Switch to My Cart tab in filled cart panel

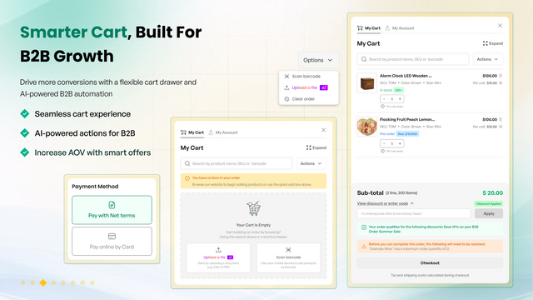(368, 28)
